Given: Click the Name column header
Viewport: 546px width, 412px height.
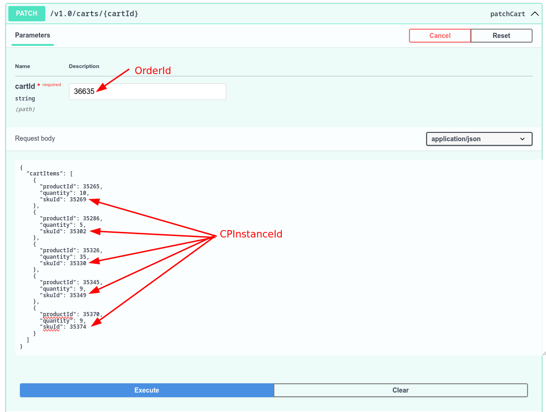Looking at the screenshot, I should pos(22,66).
